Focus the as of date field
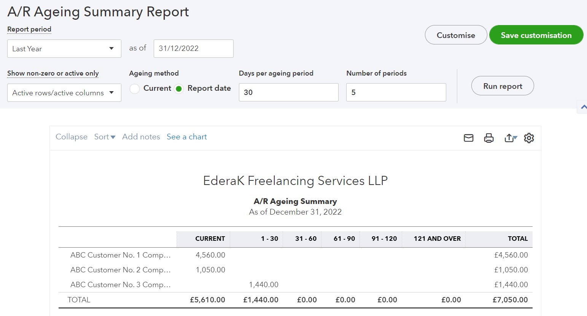Screen dimensions: 587x316 193,49
